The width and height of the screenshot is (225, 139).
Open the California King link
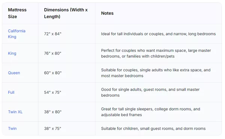tap(16, 34)
